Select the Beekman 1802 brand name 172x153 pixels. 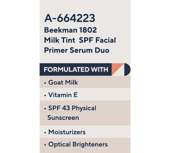point(70,30)
